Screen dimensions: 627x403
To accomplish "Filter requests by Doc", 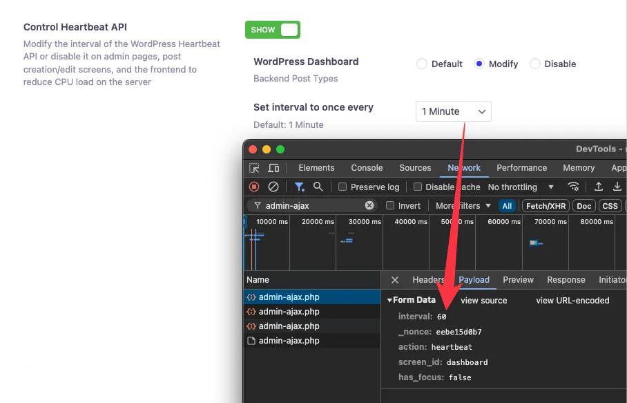I will point(583,206).
